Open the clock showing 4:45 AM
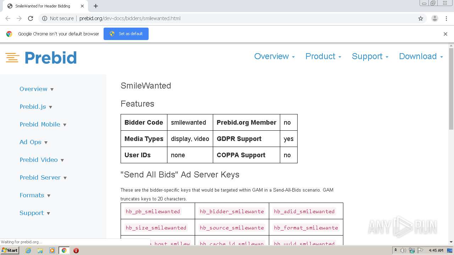The image size is (454, 255). pyautogui.click(x=436, y=250)
